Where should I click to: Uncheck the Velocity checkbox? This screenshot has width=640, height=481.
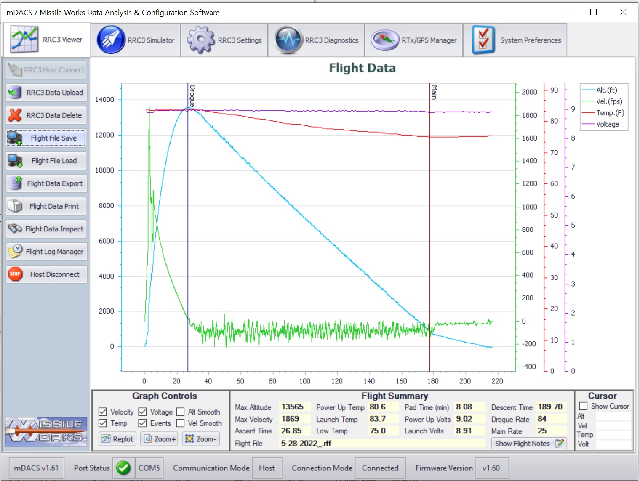[102, 412]
